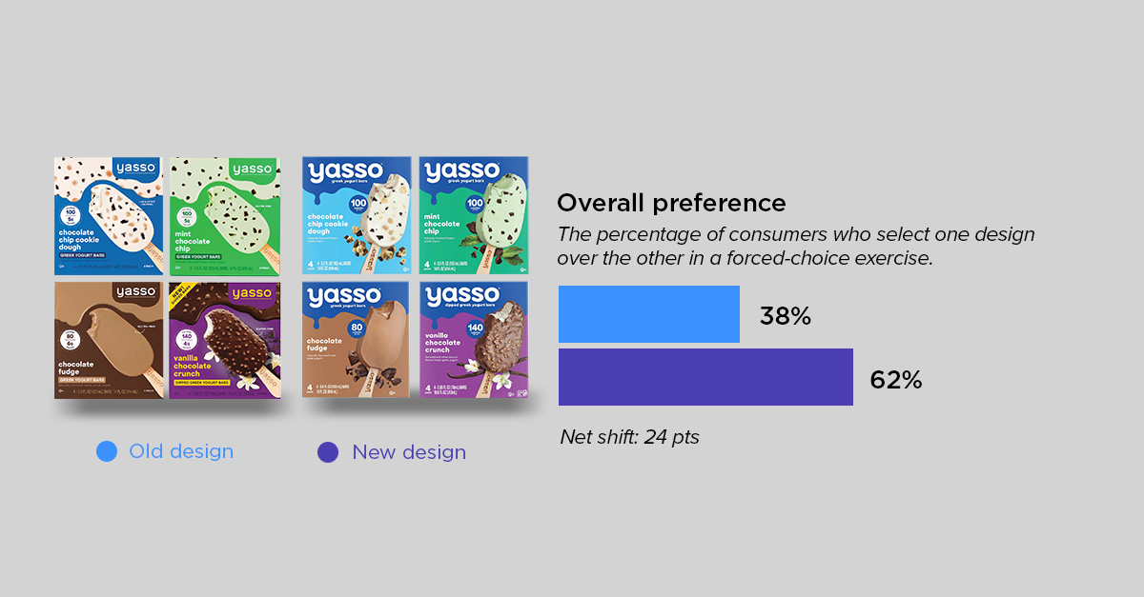
Task: Click the Net shift: 24 pts text
Action: [630, 437]
